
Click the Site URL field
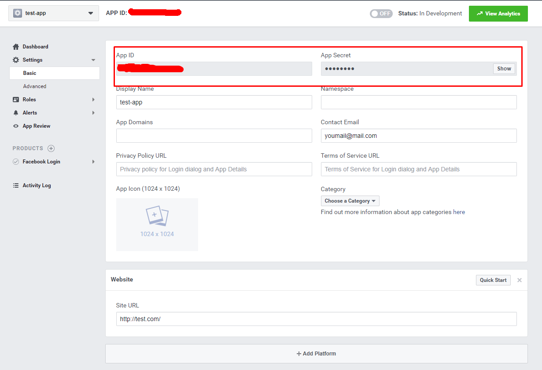pyautogui.click(x=317, y=319)
